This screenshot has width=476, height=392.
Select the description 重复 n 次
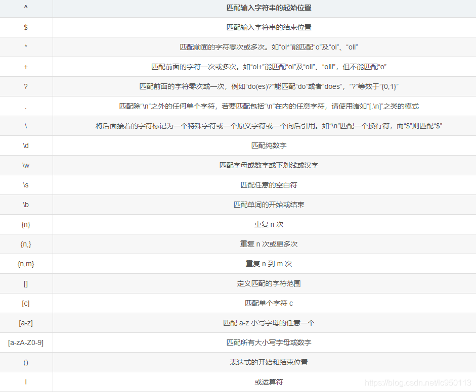(x=269, y=225)
